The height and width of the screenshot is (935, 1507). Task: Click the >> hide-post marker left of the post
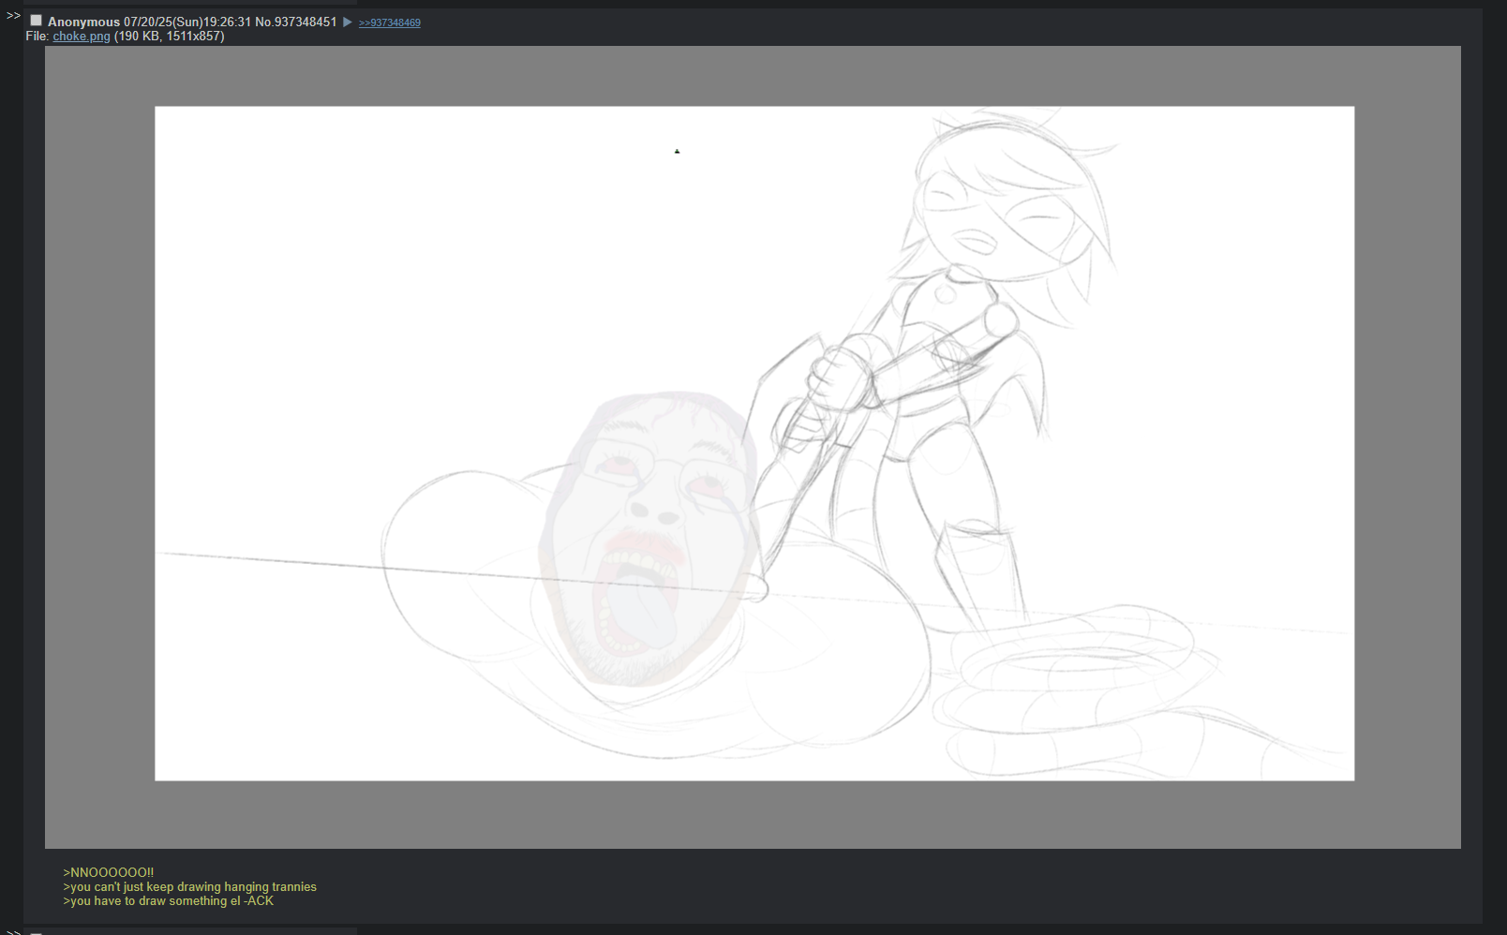13,15
